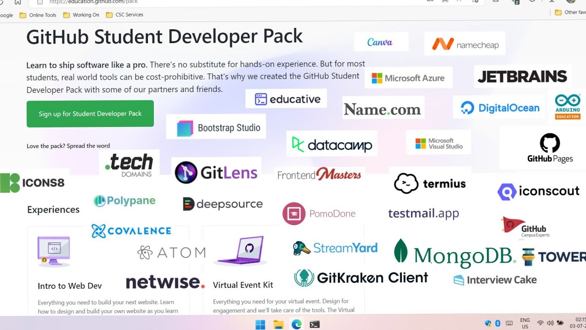This screenshot has width=586, height=330.
Task: Expand the Other favorites folder
Action: pyautogui.click(x=570, y=12)
